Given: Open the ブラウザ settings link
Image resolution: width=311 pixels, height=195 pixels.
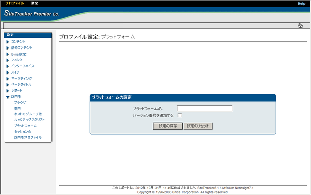Looking at the screenshot, I should (20, 103).
